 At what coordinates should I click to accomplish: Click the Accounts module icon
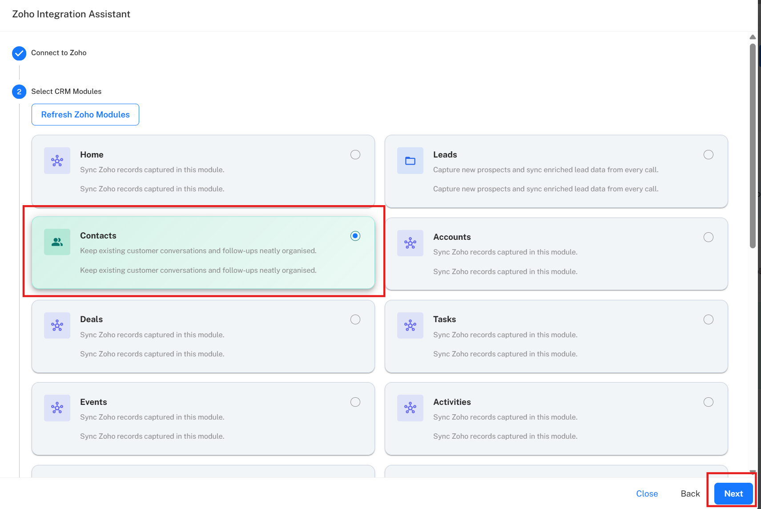[x=410, y=243]
